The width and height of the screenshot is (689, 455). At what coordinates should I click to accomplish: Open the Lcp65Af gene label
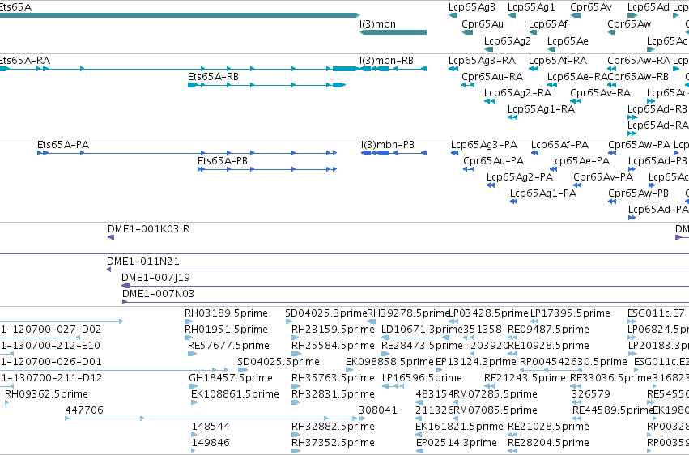[x=548, y=24]
